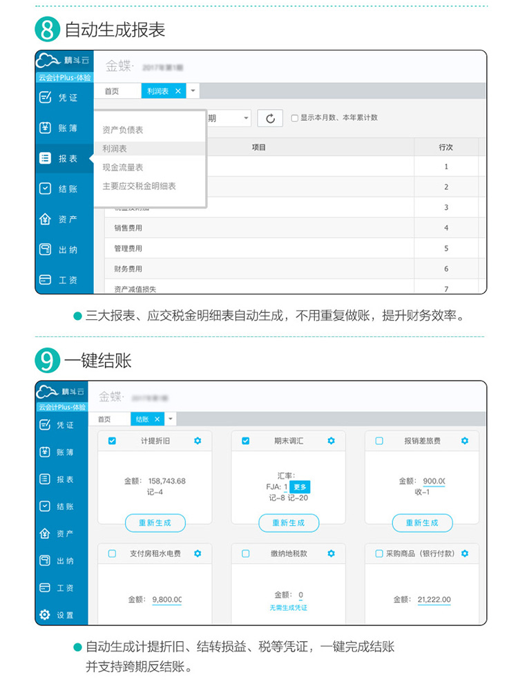Select the 销售费用 row in the table
Image resolution: width=518 pixels, height=693 pixels.
(295, 227)
